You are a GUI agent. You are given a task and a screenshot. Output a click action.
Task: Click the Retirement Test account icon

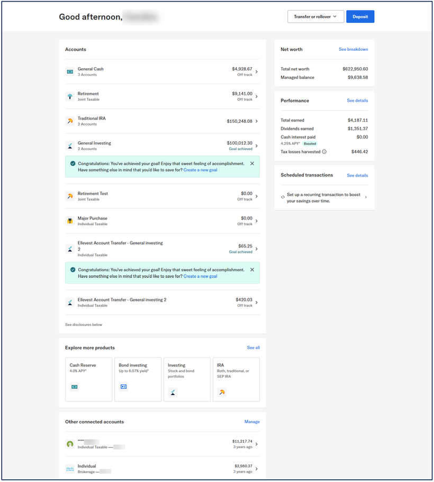coord(70,196)
